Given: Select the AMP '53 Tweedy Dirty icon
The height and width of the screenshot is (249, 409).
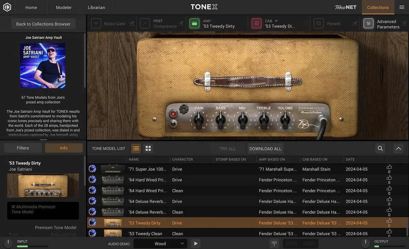Looking at the screenshot, I should coord(194,23).
